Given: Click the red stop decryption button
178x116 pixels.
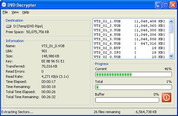Looking at the screenshot, I should tap(167, 98).
